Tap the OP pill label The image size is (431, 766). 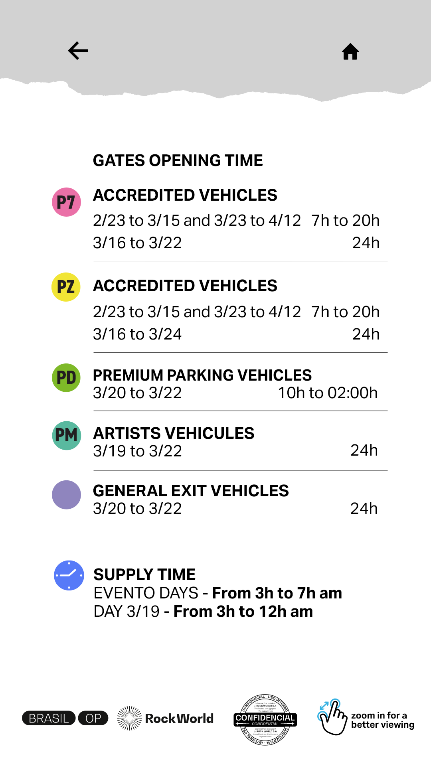pos(93,718)
